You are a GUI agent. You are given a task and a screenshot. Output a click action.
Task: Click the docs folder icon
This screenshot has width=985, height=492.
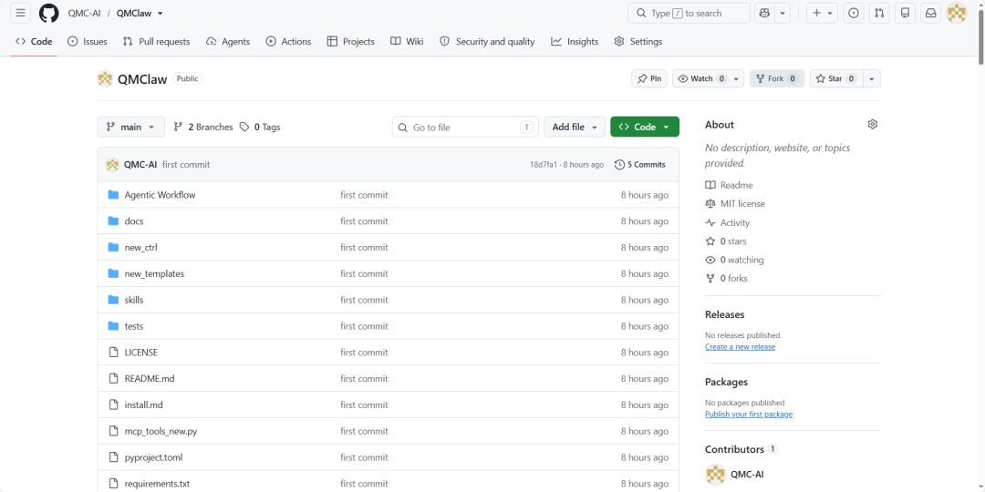[x=113, y=221]
